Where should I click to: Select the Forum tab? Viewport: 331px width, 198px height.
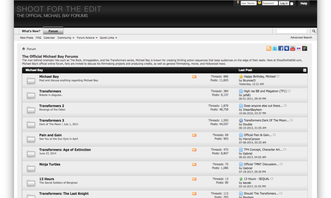point(53,31)
